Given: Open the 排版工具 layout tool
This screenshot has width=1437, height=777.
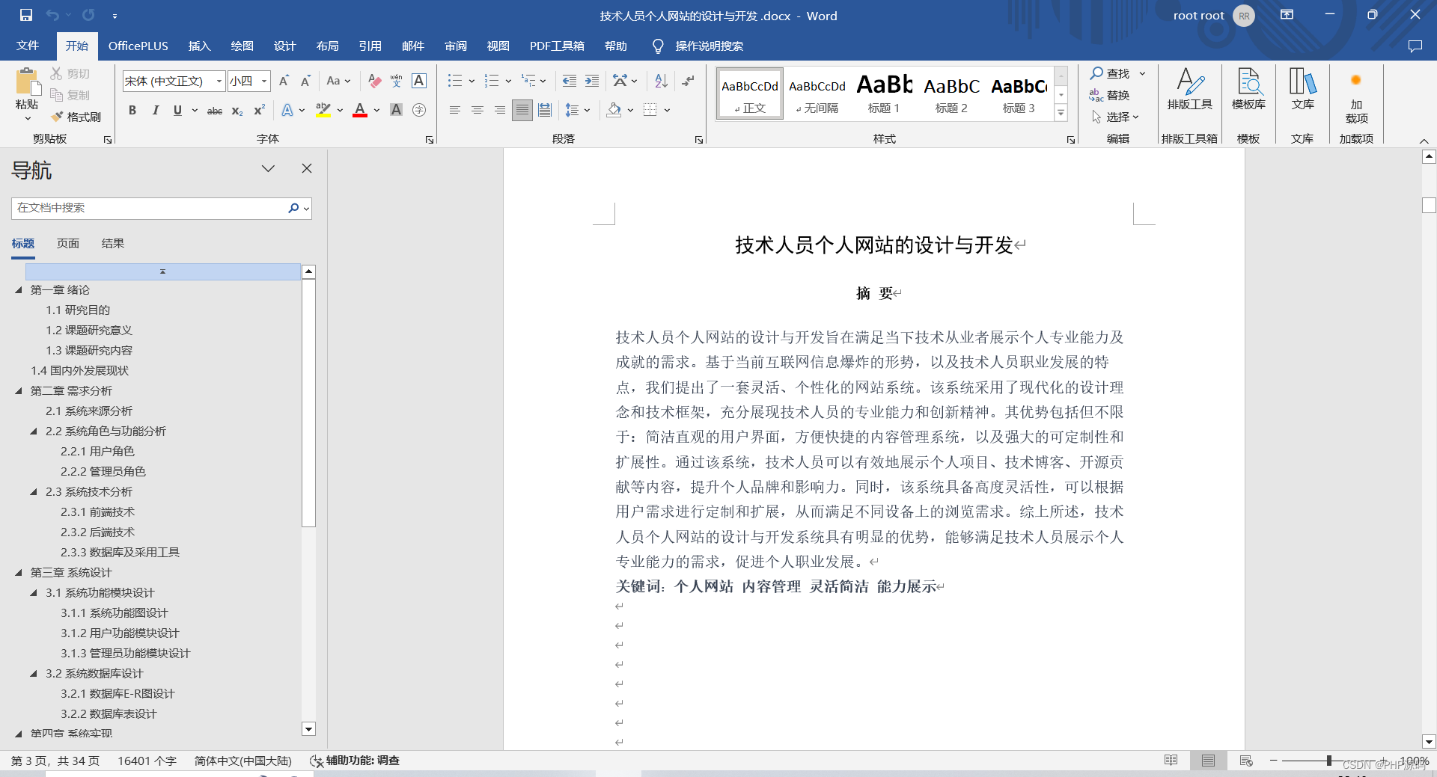Looking at the screenshot, I should (1189, 90).
